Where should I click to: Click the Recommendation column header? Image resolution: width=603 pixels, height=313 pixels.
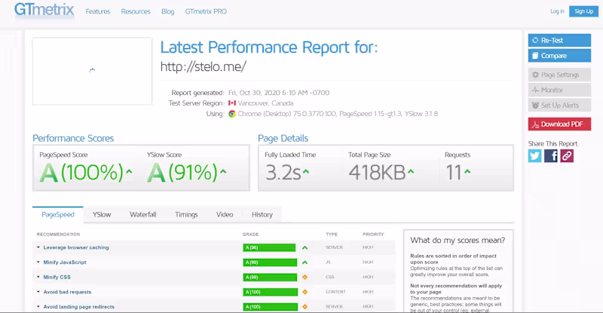pyautogui.click(x=59, y=234)
